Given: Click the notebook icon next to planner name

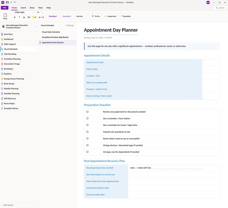Looking at the screenshot, I should tap(3, 26).
